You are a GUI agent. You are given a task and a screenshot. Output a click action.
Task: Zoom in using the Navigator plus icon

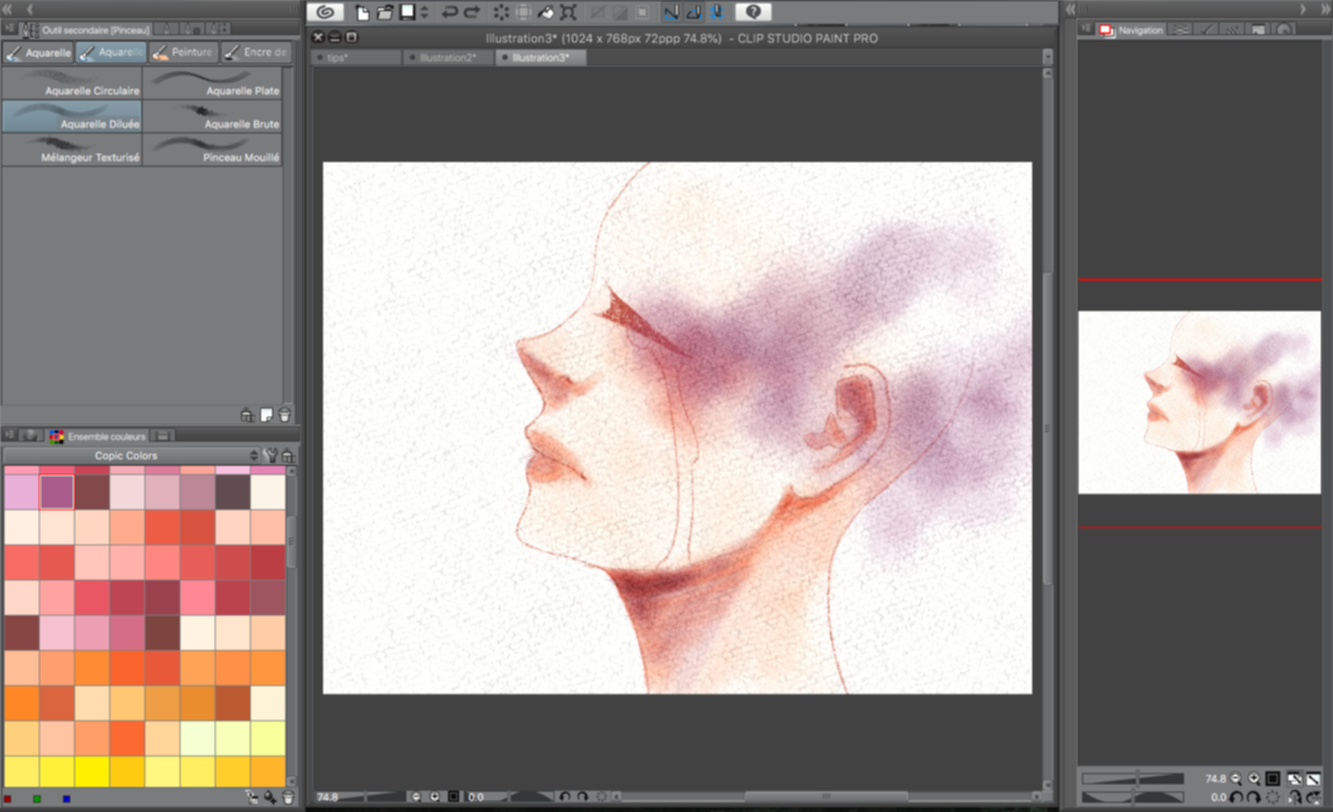pos(1254,779)
